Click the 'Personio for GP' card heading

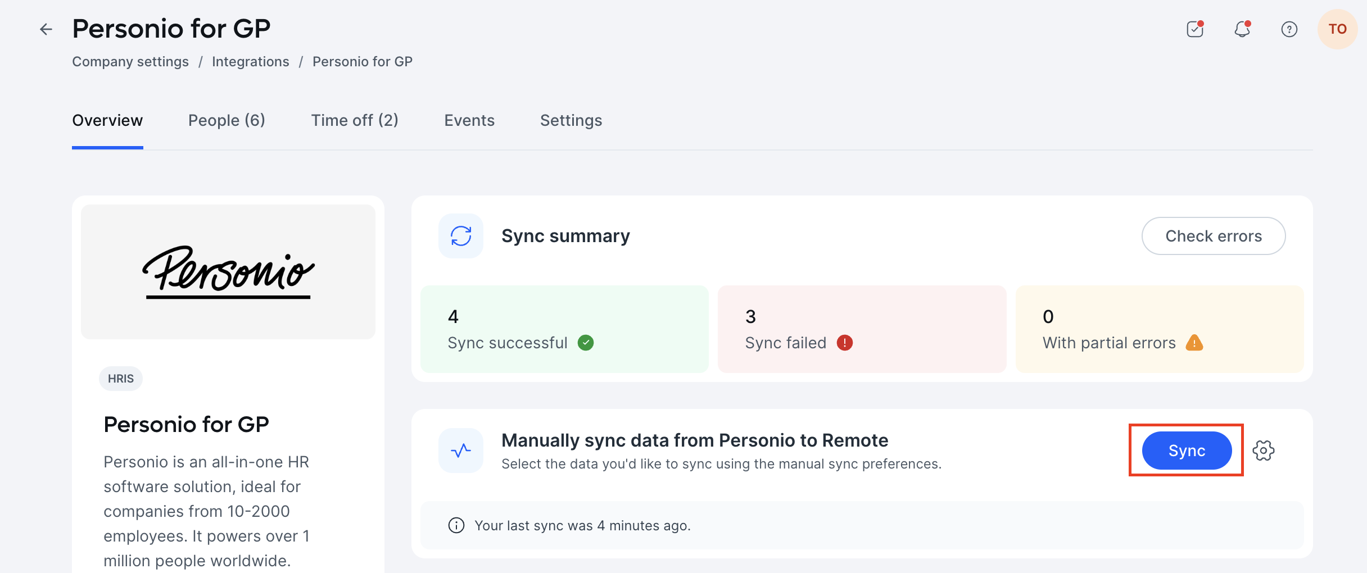click(x=187, y=425)
